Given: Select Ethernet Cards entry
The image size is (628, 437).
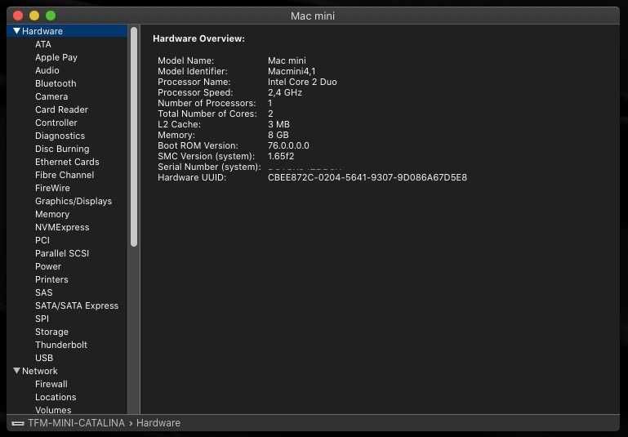Looking at the screenshot, I should click(67, 162).
